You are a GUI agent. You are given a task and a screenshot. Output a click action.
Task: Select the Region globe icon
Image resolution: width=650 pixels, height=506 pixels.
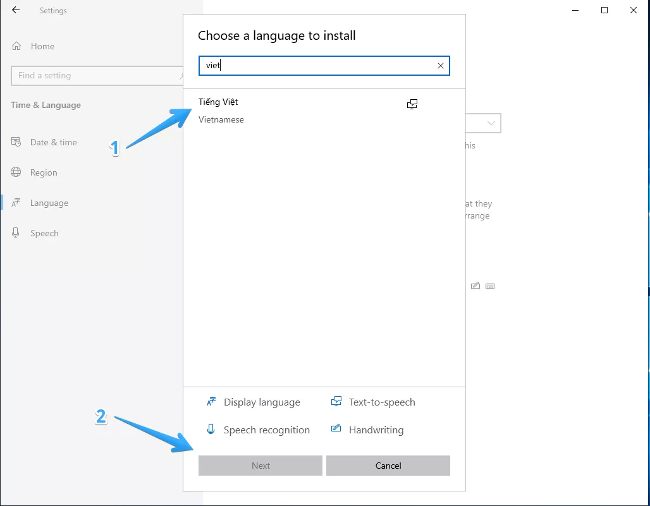[x=16, y=172]
